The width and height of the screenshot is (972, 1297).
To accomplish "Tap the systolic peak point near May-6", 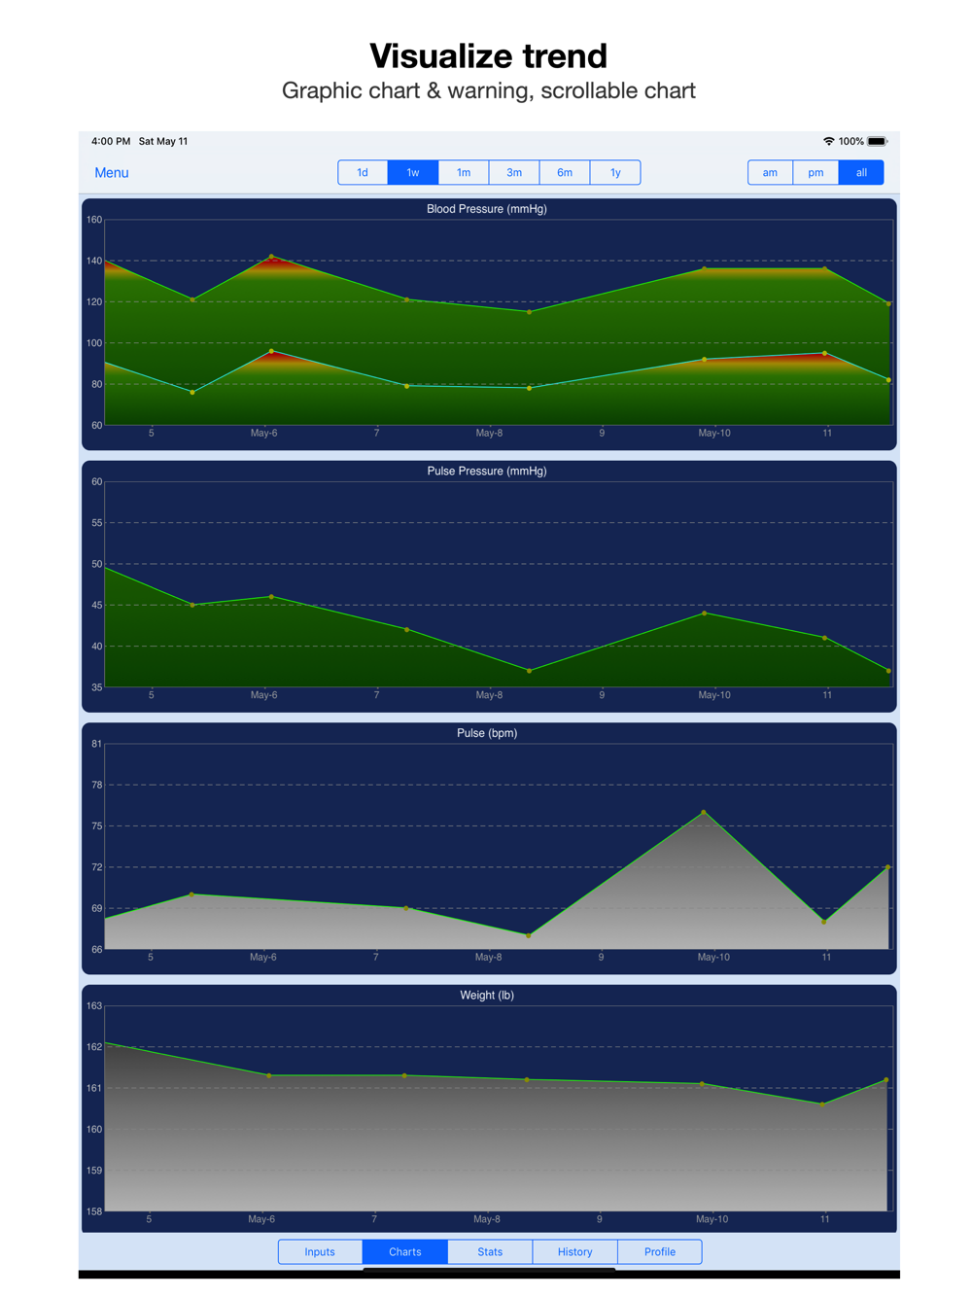I will click(271, 257).
